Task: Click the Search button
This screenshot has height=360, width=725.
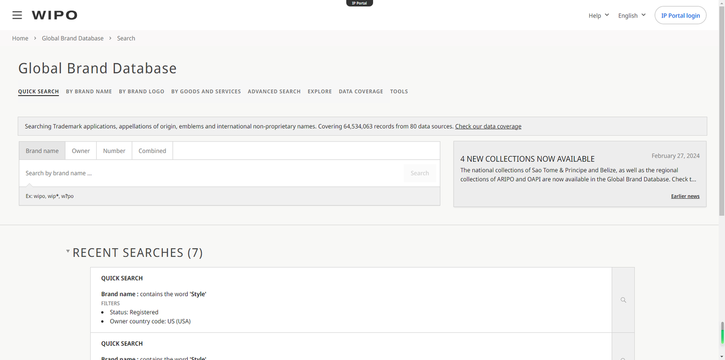Action: (x=419, y=173)
